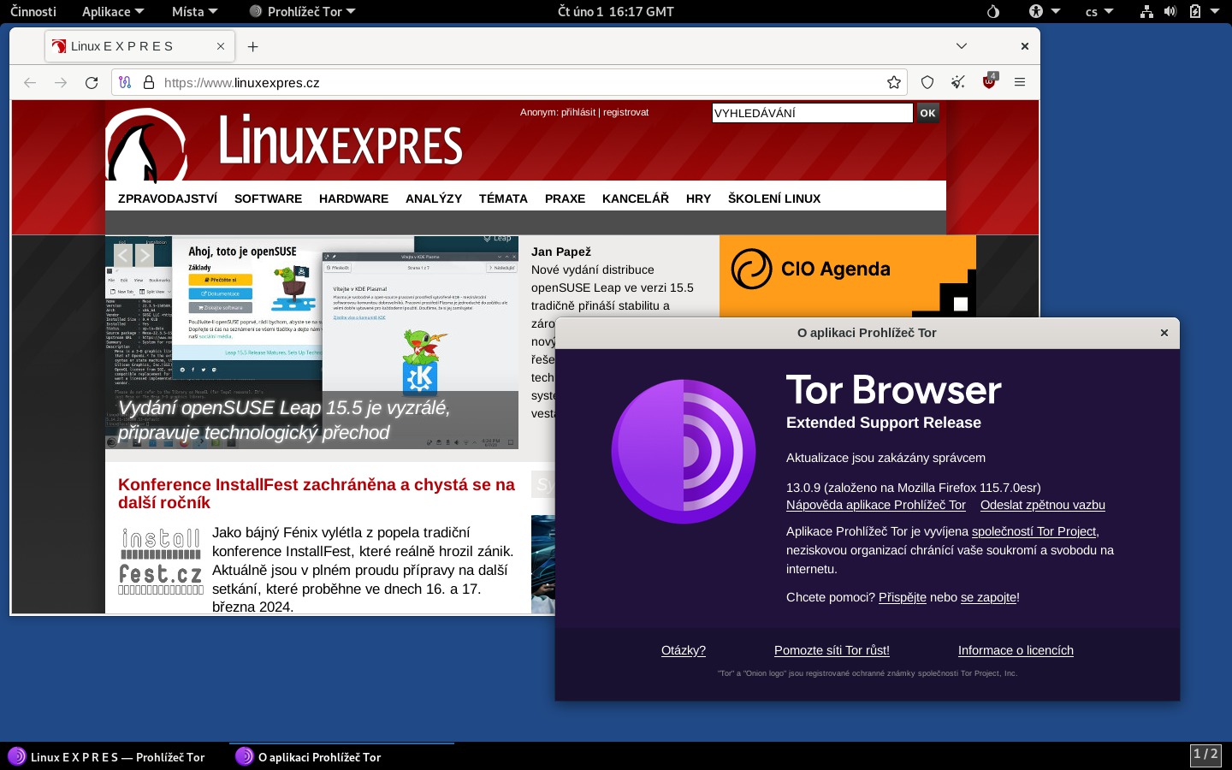The image size is (1232, 770).
Task: Click the previous slide arrow on carousel
Action: [x=123, y=256]
